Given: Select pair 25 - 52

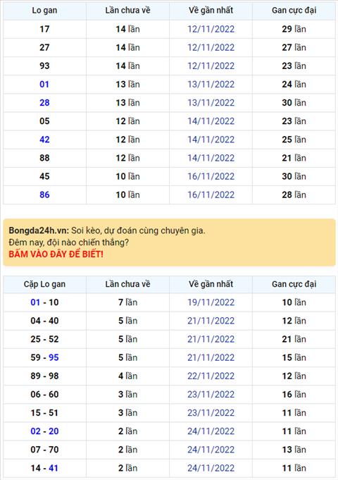Looking at the screenshot, I should (x=44, y=339).
